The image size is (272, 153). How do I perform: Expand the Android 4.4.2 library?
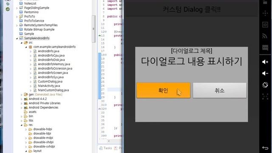point(22,99)
